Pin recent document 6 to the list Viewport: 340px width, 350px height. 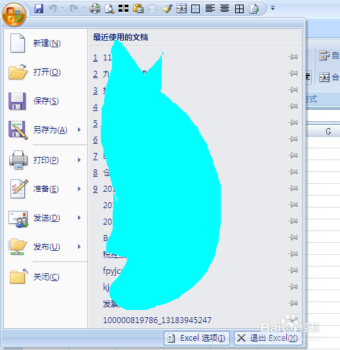pyautogui.click(x=293, y=139)
